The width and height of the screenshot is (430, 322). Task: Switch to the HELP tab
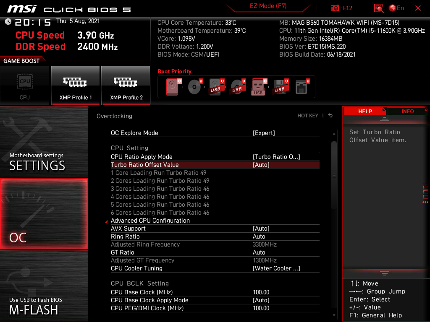click(x=365, y=112)
